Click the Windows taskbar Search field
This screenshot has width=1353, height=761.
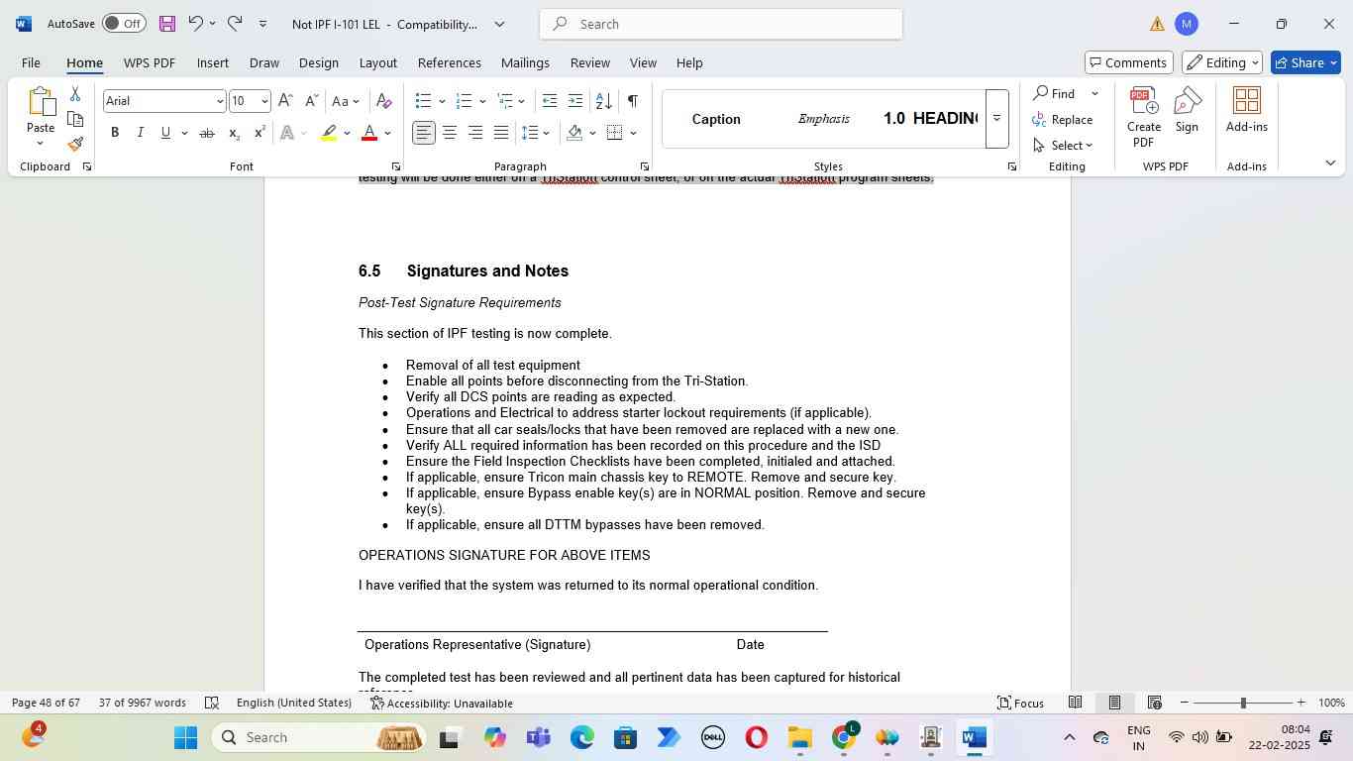point(317,737)
